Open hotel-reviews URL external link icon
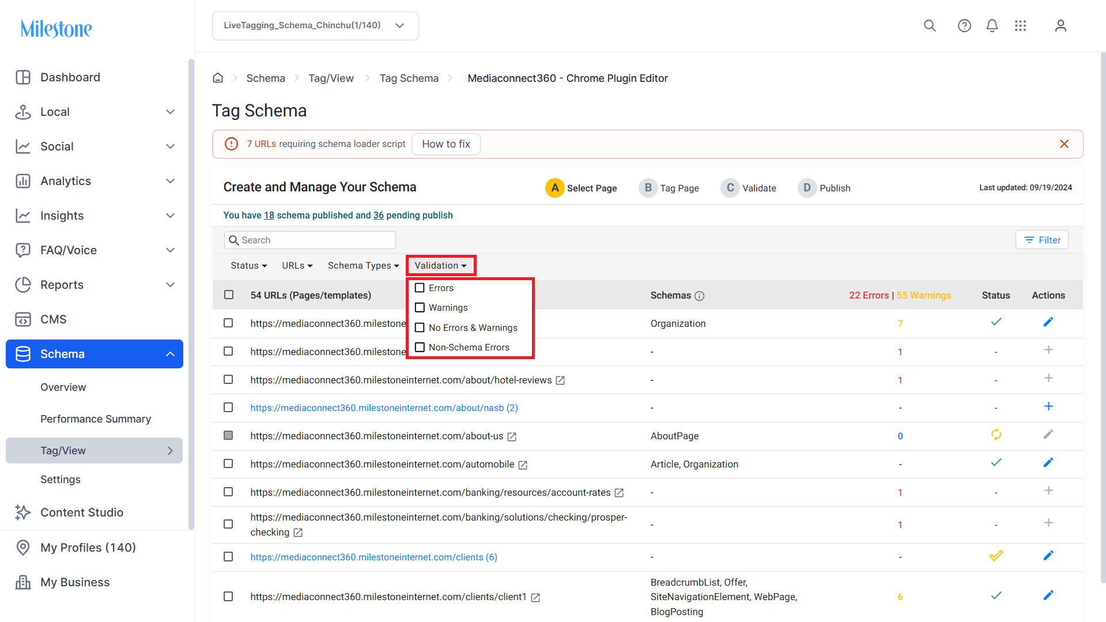 (560, 380)
